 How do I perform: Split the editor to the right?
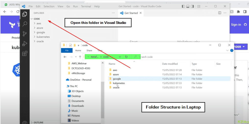pyautogui.click(x=220, y=13)
